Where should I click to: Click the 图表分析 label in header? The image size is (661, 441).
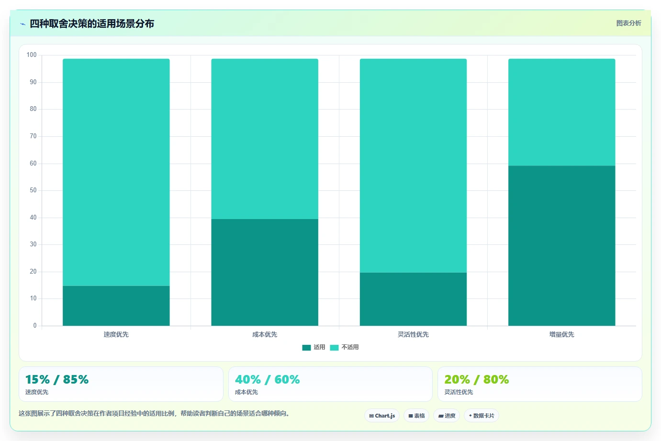click(628, 23)
